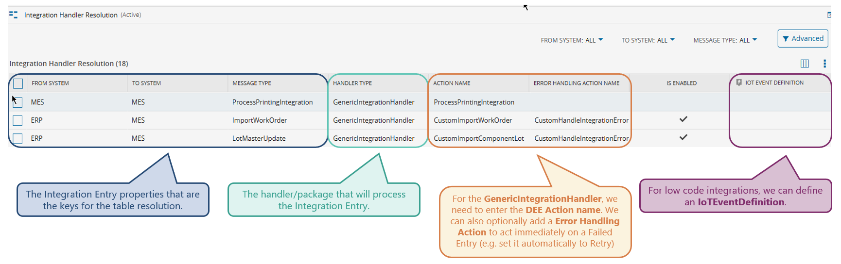
Task: Click the CustomImportWorkOrder action name cell
Action: click(x=473, y=120)
